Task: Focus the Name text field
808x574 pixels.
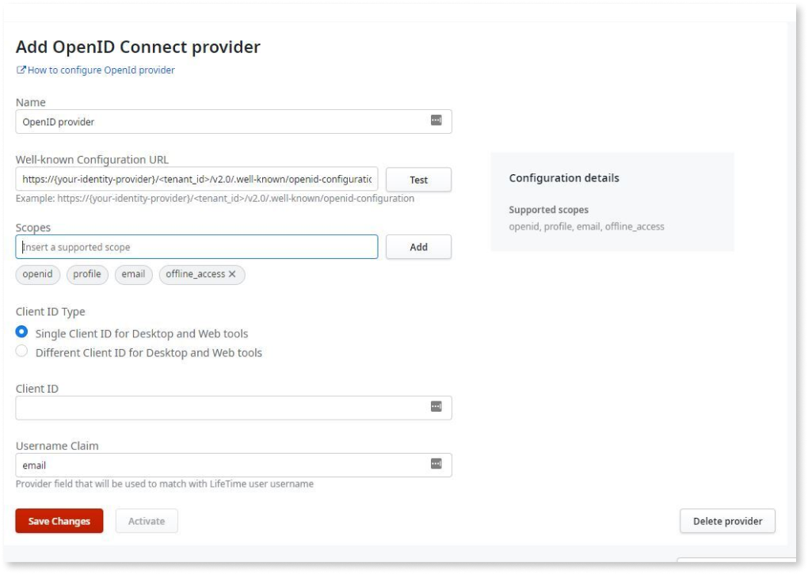Action: tap(222, 121)
